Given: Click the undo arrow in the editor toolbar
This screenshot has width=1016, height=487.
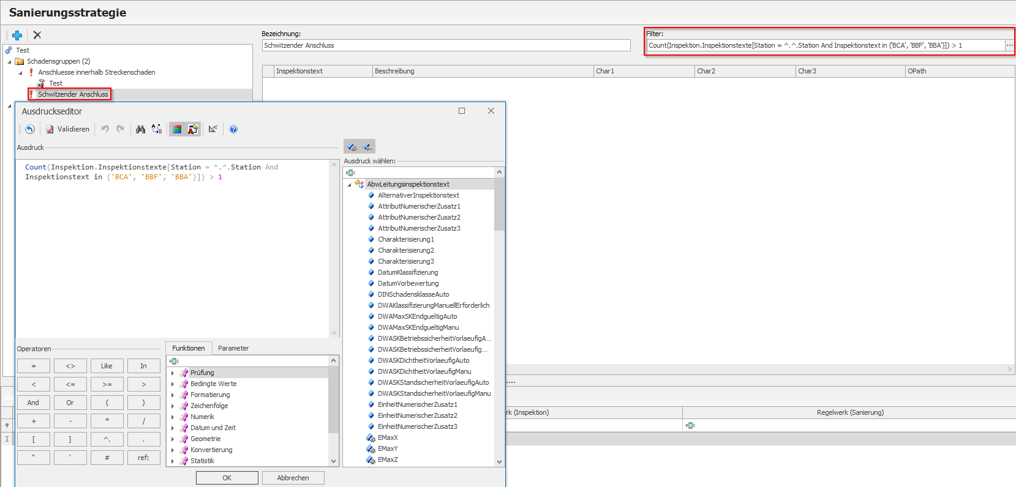Looking at the screenshot, I should coord(105,129).
